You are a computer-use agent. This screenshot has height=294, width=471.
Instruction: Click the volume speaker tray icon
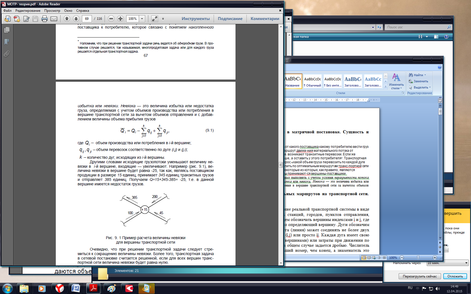(438, 289)
